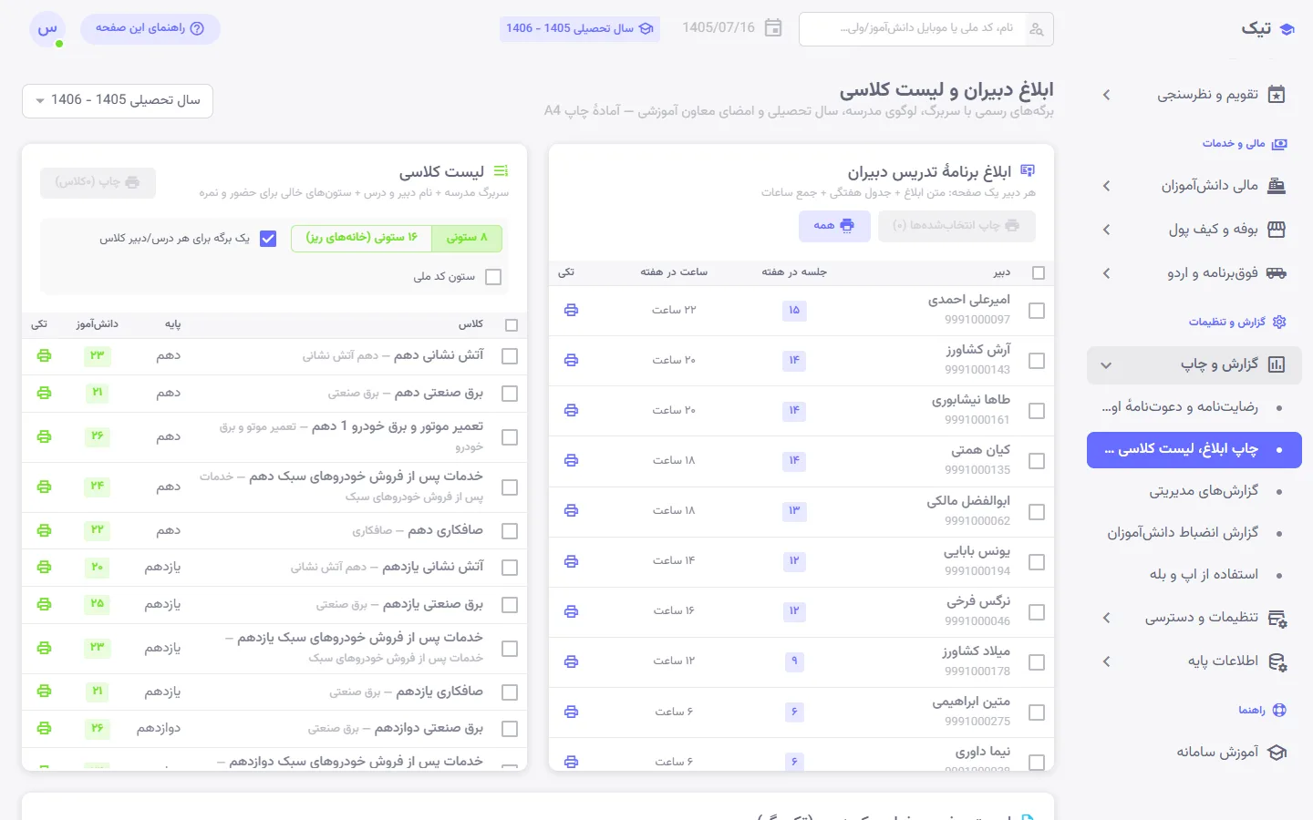Open the user avatar menu
The image size is (1313, 820).
click(x=47, y=29)
